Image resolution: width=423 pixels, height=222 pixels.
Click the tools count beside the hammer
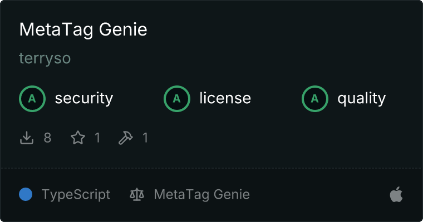(x=145, y=138)
